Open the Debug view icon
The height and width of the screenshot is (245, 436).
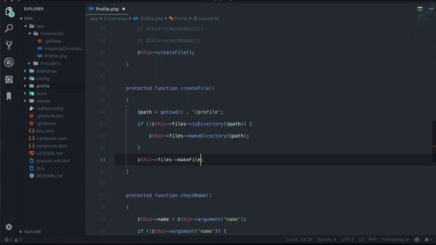(x=9, y=62)
